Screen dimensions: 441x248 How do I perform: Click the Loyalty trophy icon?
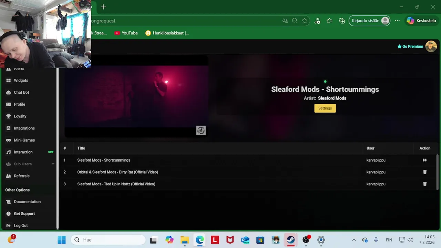9,116
